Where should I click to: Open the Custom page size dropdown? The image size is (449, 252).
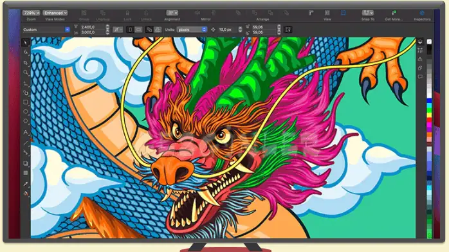[46, 30]
